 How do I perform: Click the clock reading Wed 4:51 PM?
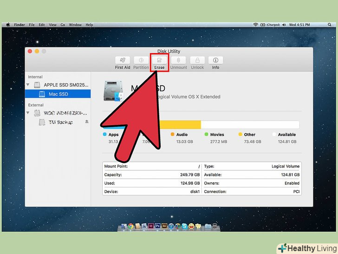coord(299,25)
